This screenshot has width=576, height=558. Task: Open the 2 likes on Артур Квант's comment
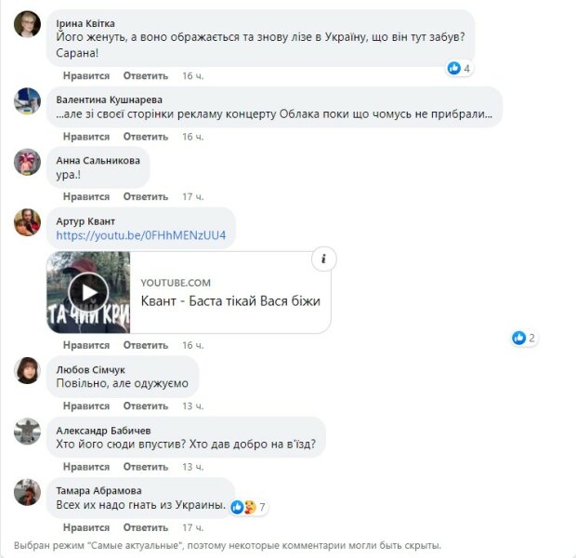[x=524, y=338]
